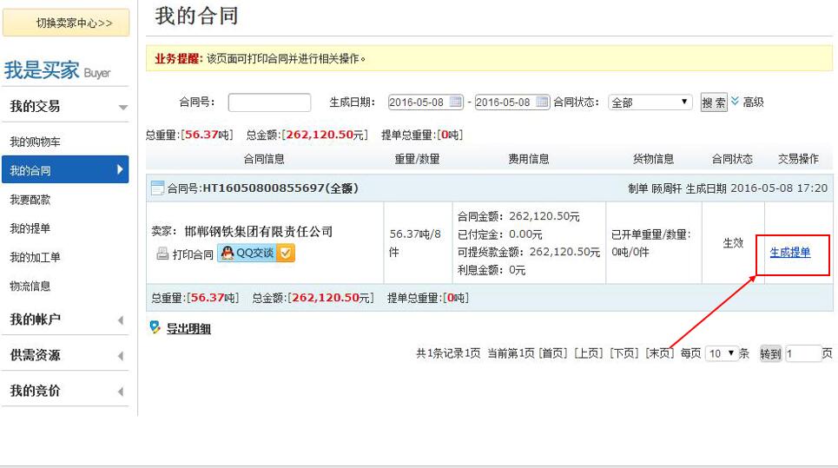
Task: Go to 末页 in pagination
Action: (x=658, y=353)
